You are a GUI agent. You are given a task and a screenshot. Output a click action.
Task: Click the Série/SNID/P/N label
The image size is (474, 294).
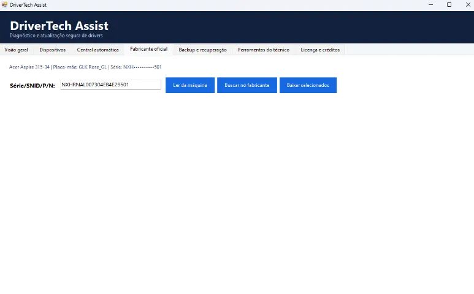tap(32, 86)
